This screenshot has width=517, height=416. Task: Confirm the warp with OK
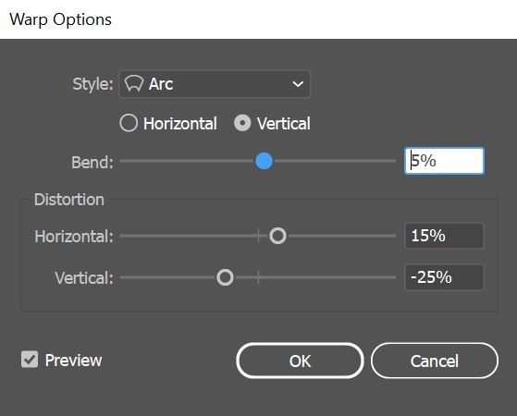[300, 361]
